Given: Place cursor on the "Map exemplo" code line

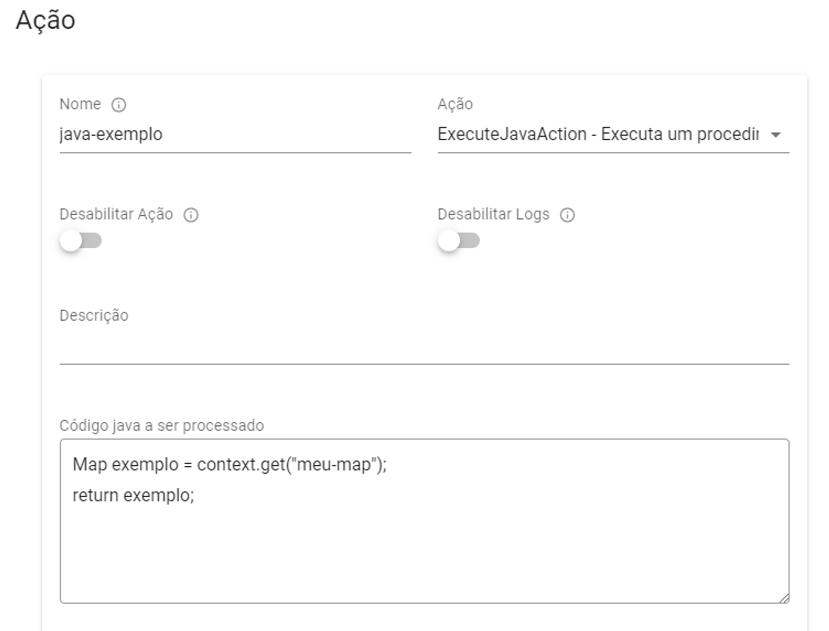Looking at the screenshot, I should tap(229, 464).
